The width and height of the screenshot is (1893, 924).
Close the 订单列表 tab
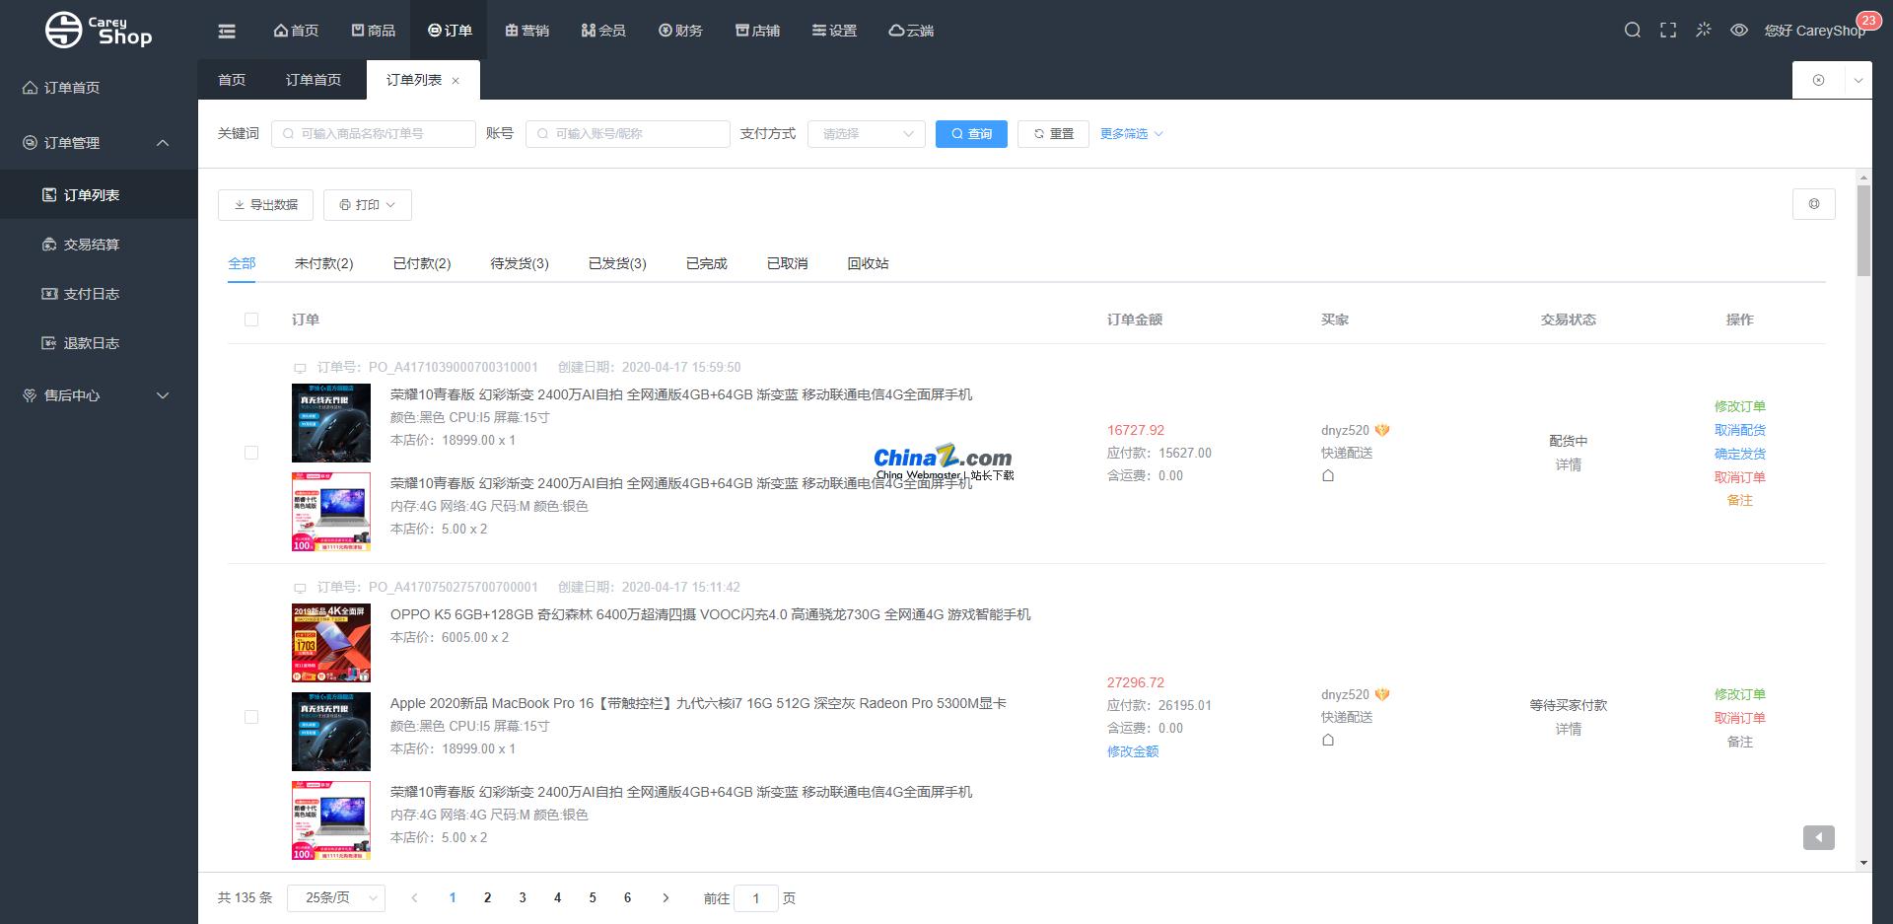(x=456, y=81)
